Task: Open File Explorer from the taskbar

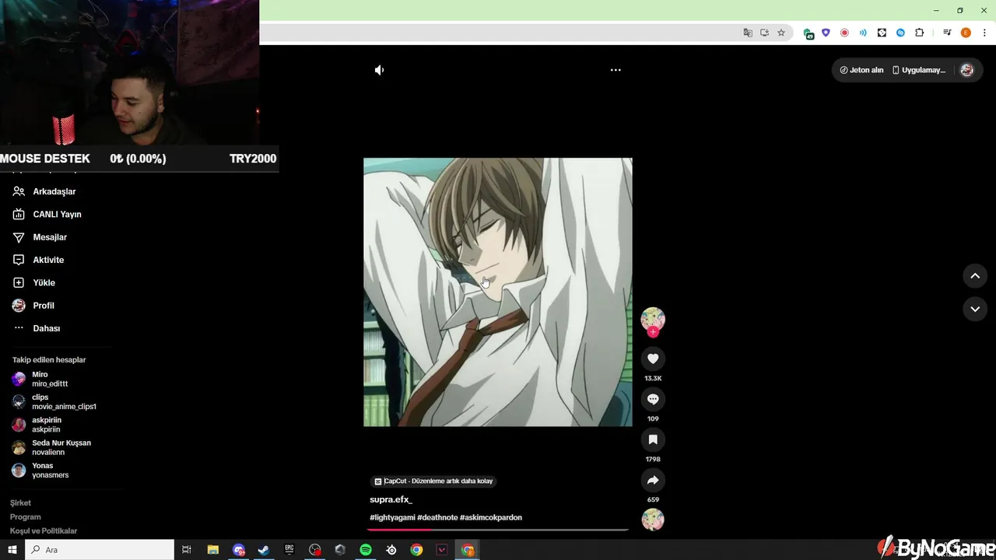Action: coord(212,550)
